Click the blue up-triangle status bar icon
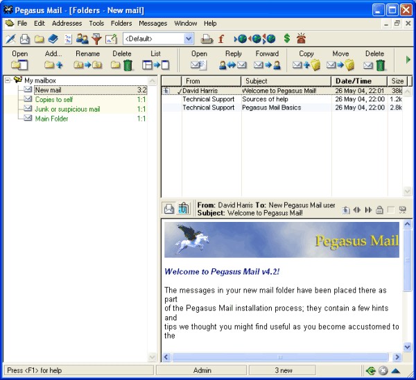The height and width of the screenshot is (380, 416). [x=396, y=371]
